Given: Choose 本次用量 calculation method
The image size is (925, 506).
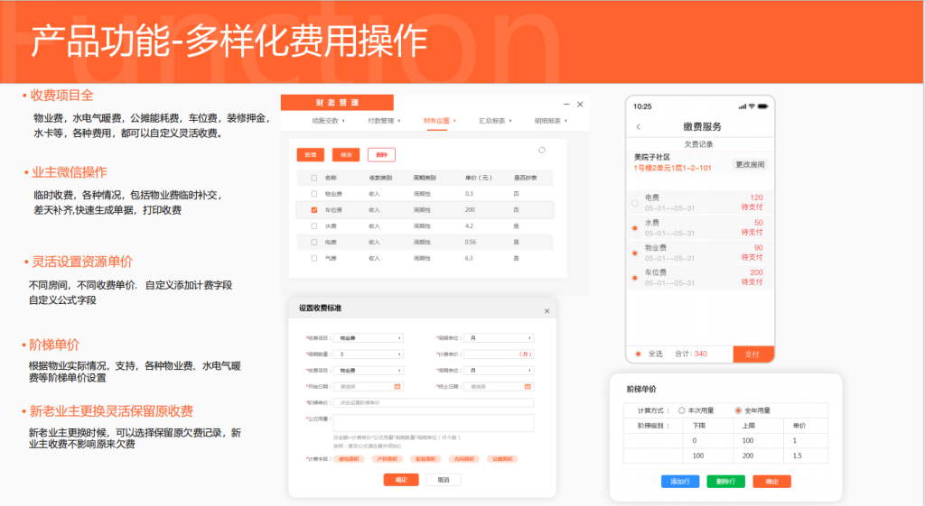Looking at the screenshot, I should click(681, 410).
